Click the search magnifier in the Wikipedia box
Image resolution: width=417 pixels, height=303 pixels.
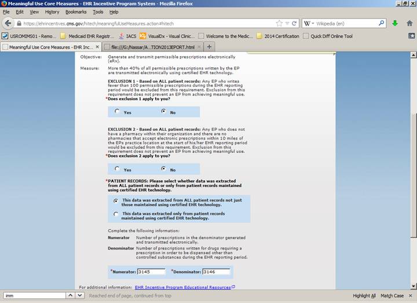pos(382,24)
